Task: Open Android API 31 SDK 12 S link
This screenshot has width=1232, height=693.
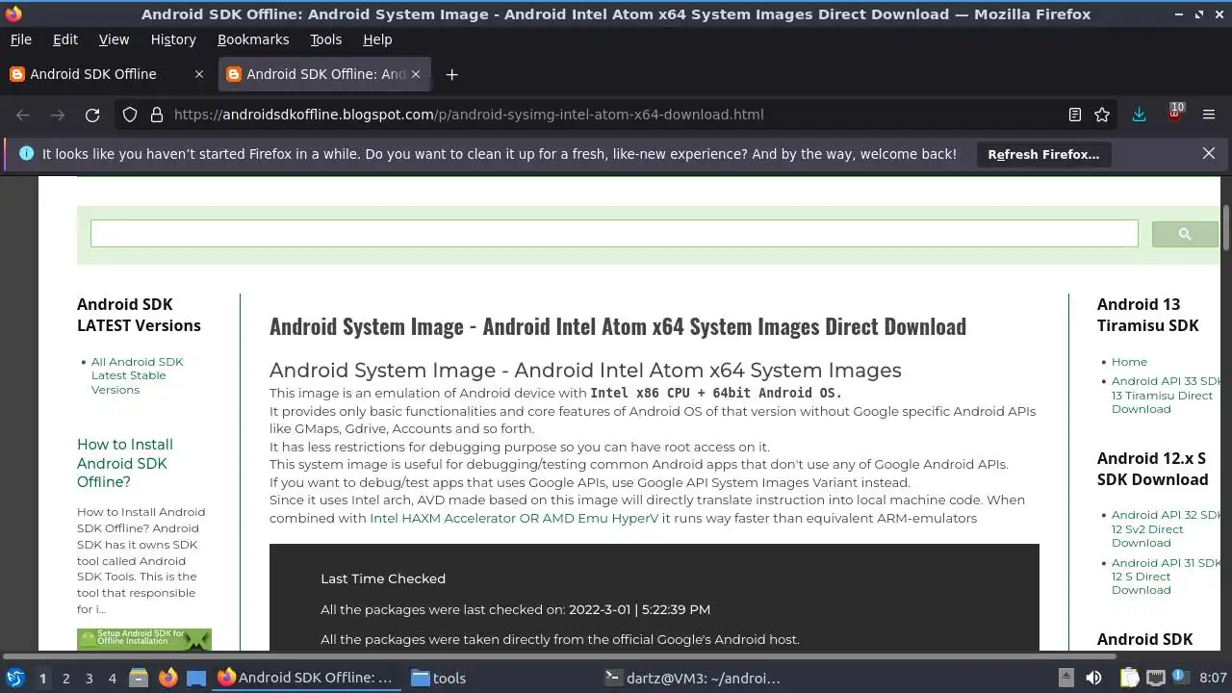Action: pos(1166,577)
